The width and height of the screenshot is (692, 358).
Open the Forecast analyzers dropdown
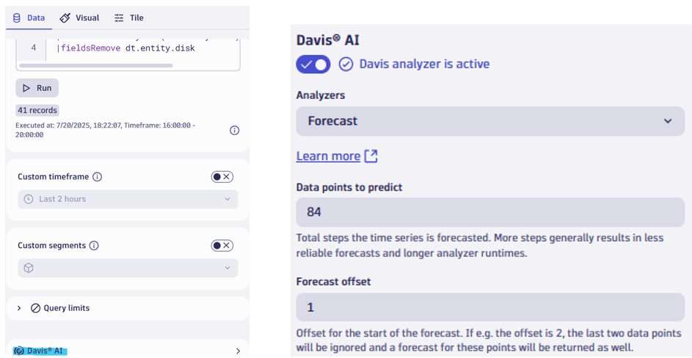pyautogui.click(x=490, y=121)
